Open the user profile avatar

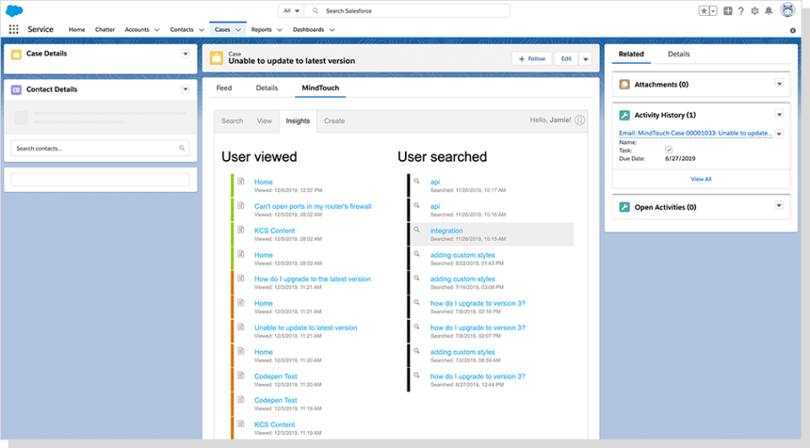(787, 10)
